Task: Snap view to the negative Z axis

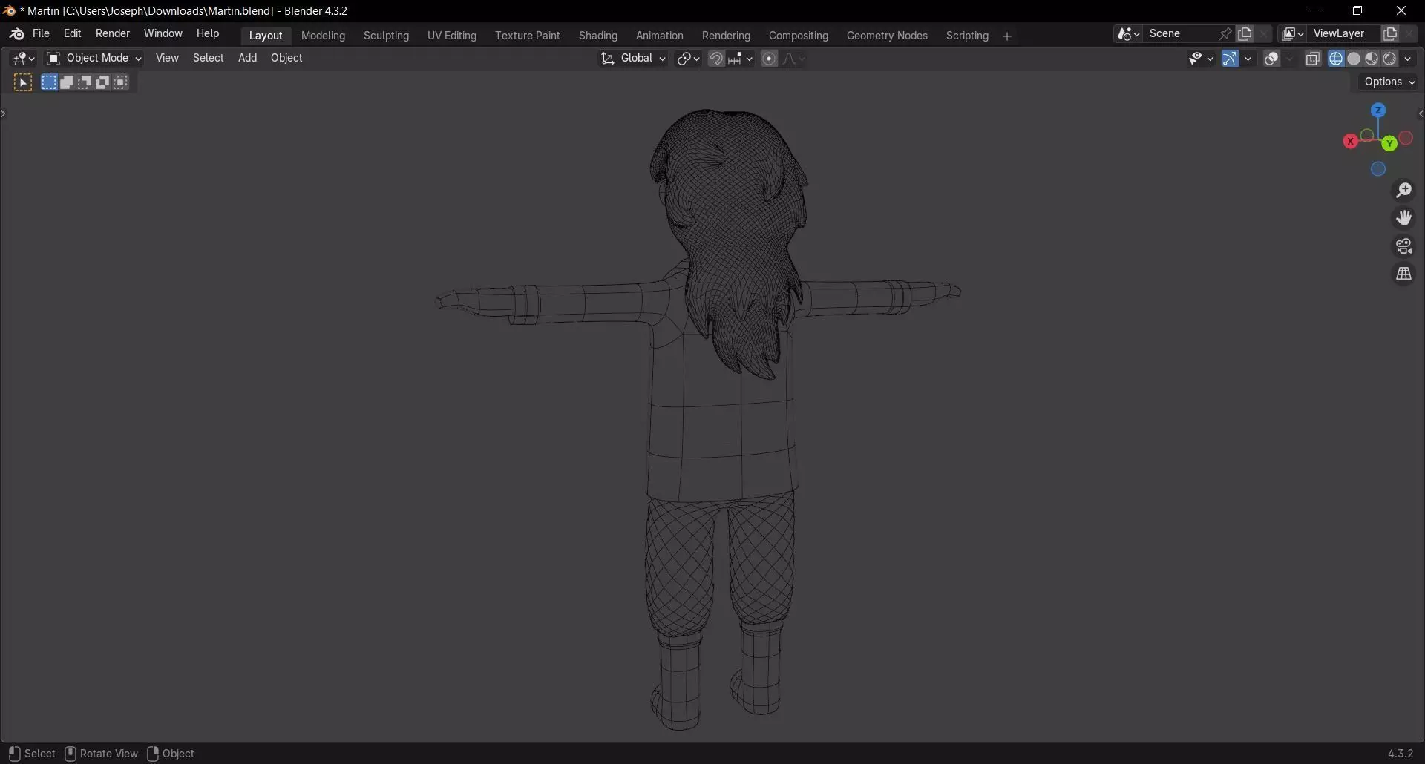Action: (1378, 169)
